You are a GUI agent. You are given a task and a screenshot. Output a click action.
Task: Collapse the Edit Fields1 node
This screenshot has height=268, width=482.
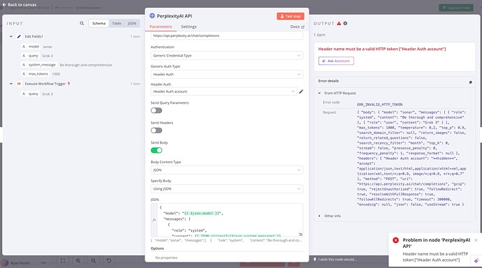pyautogui.click(x=11, y=36)
